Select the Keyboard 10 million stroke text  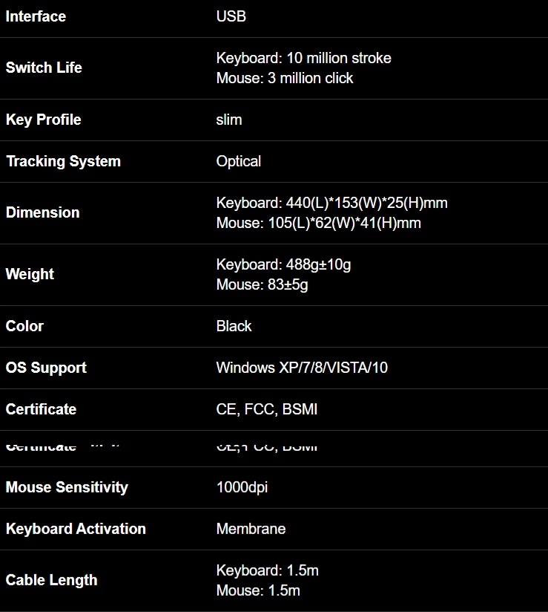(303, 58)
